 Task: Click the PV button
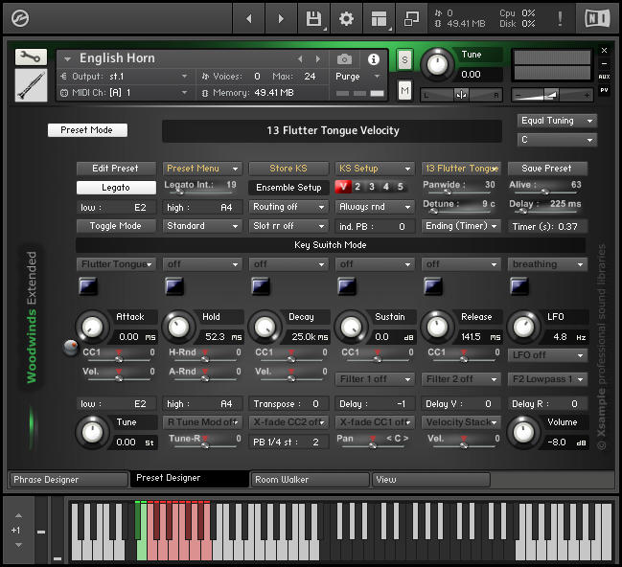tap(604, 90)
